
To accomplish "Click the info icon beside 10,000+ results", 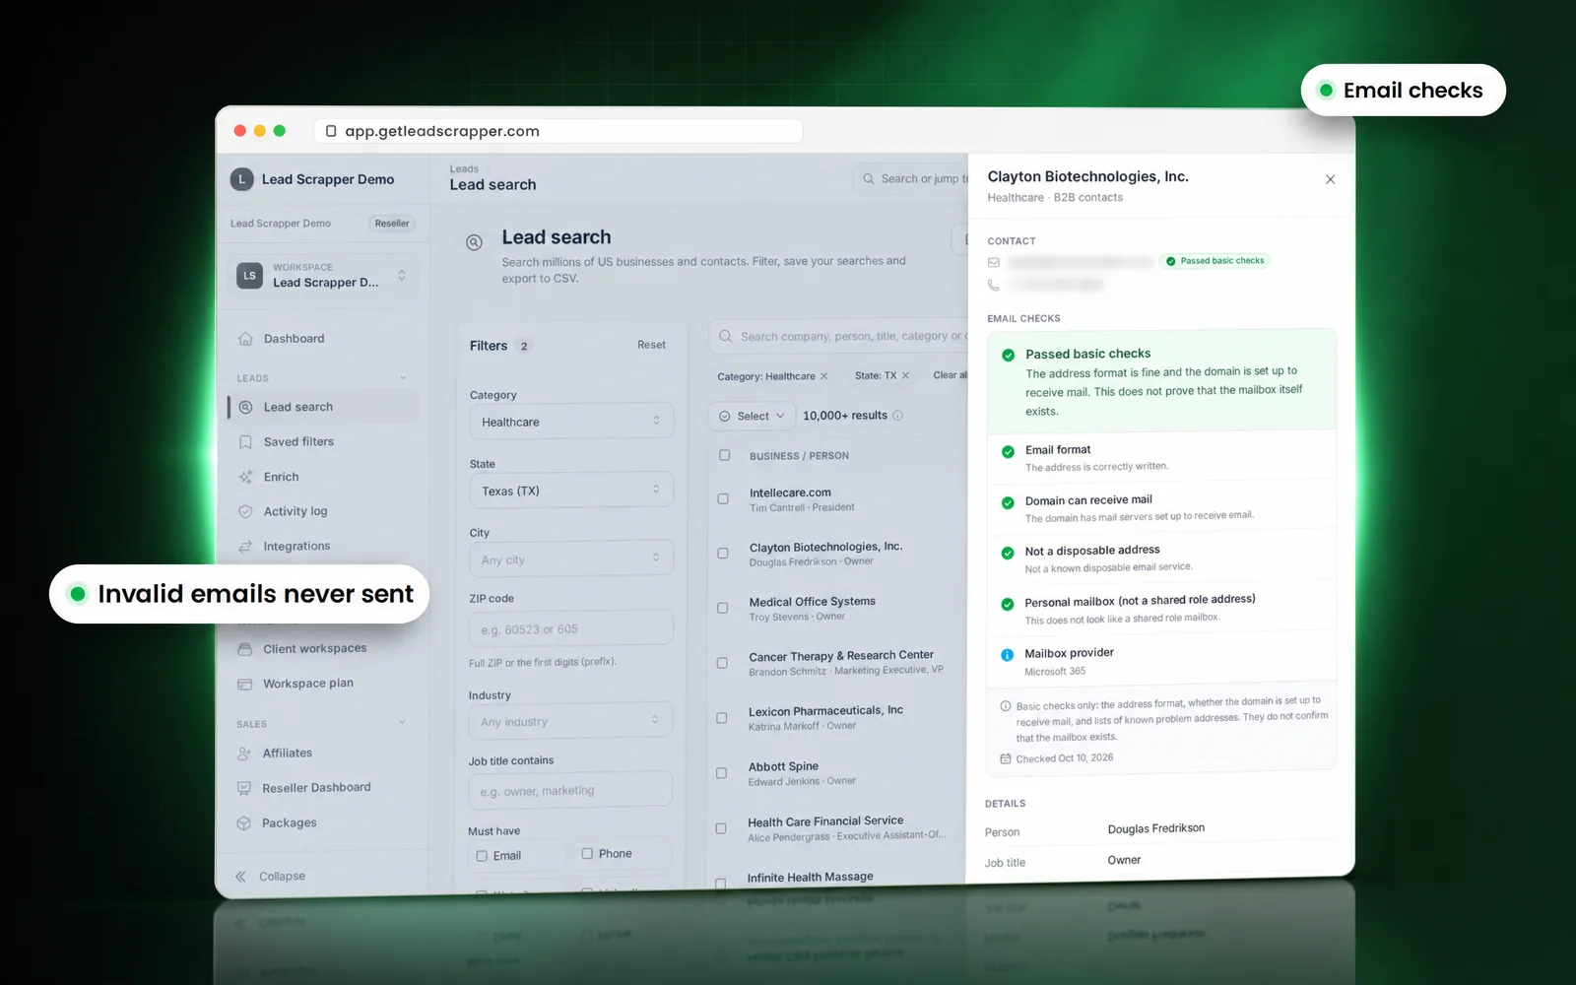I will (x=897, y=416).
